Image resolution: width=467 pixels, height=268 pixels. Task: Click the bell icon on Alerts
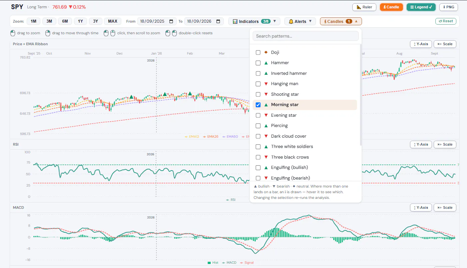coord(291,21)
